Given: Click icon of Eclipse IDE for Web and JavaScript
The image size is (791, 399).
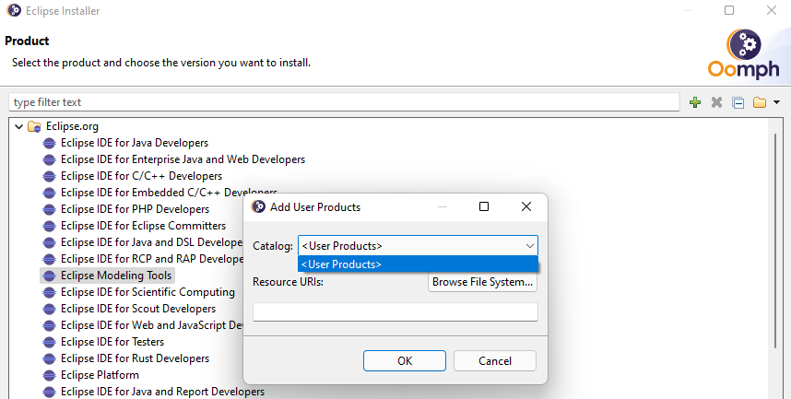Looking at the screenshot, I should pyautogui.click(x=50, y=326).
